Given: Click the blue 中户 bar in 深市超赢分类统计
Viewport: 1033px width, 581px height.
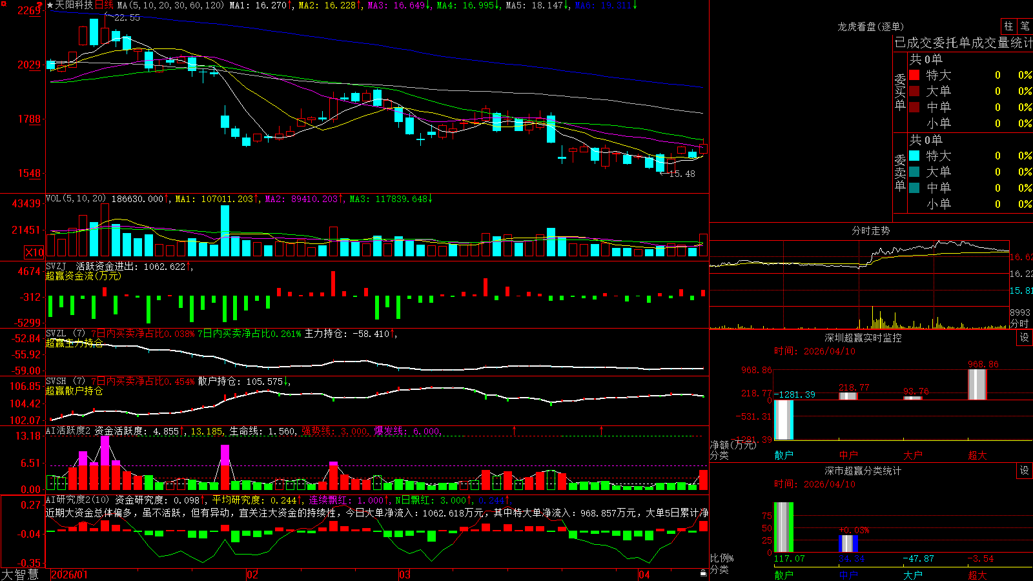Looking at the screenshot, I should [x=848, y=544].
